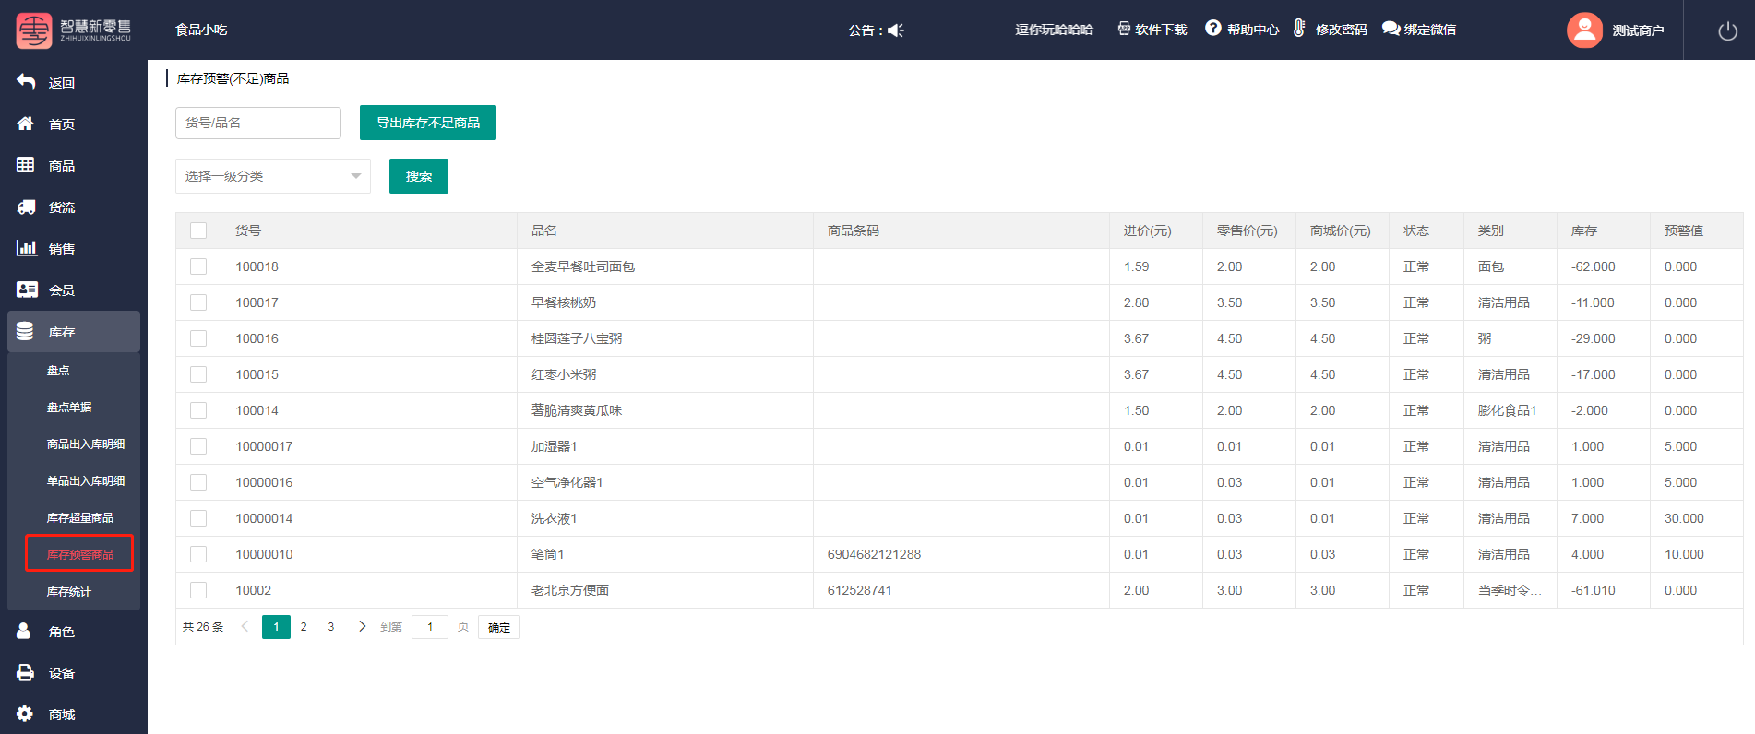Open 库存统计 submenu item

69,592
